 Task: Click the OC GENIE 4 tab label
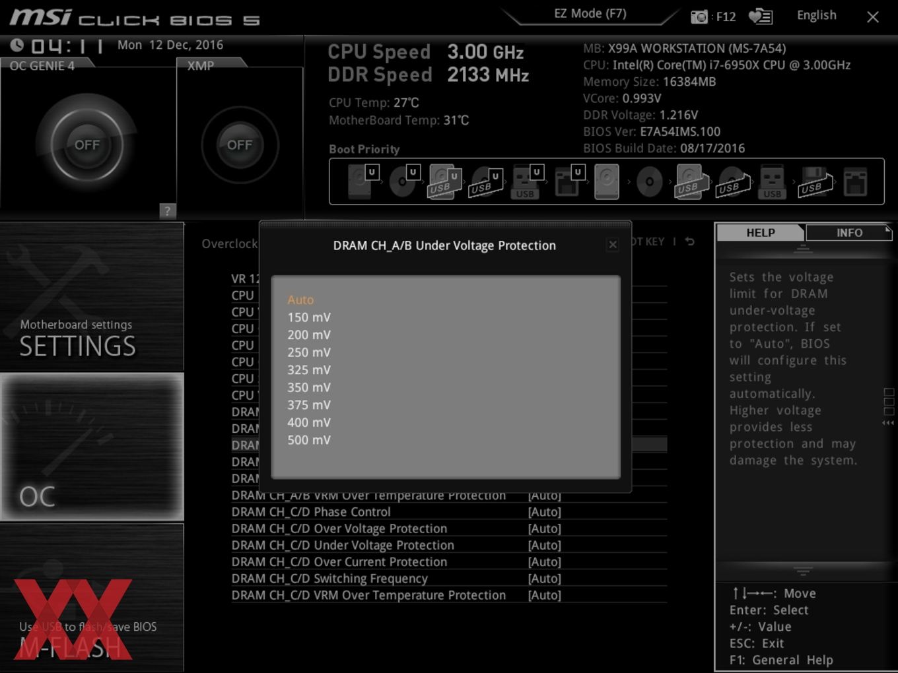click(42, 65)
